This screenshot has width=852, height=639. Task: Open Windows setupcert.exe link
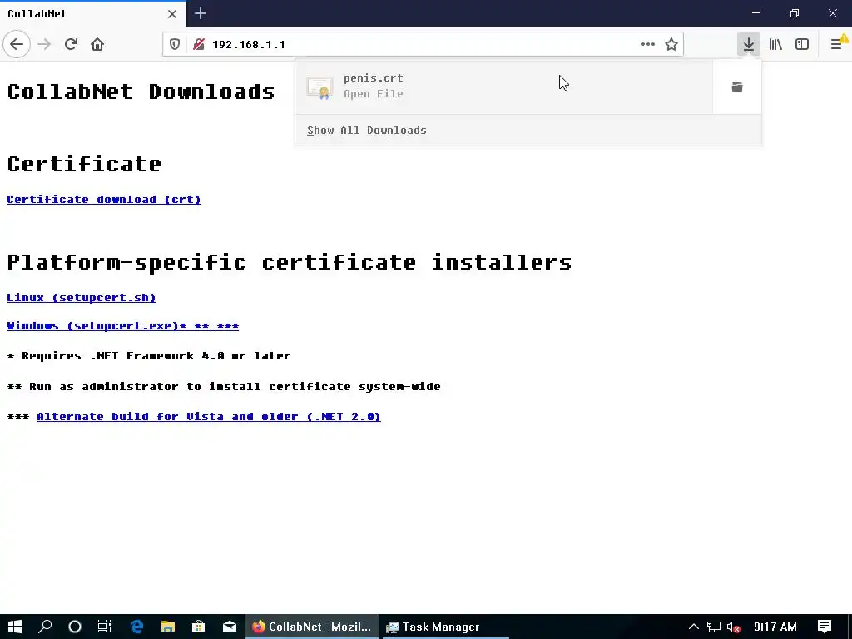123,325
